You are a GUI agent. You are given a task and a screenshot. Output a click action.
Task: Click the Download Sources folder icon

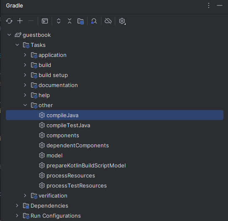(80, 21)
